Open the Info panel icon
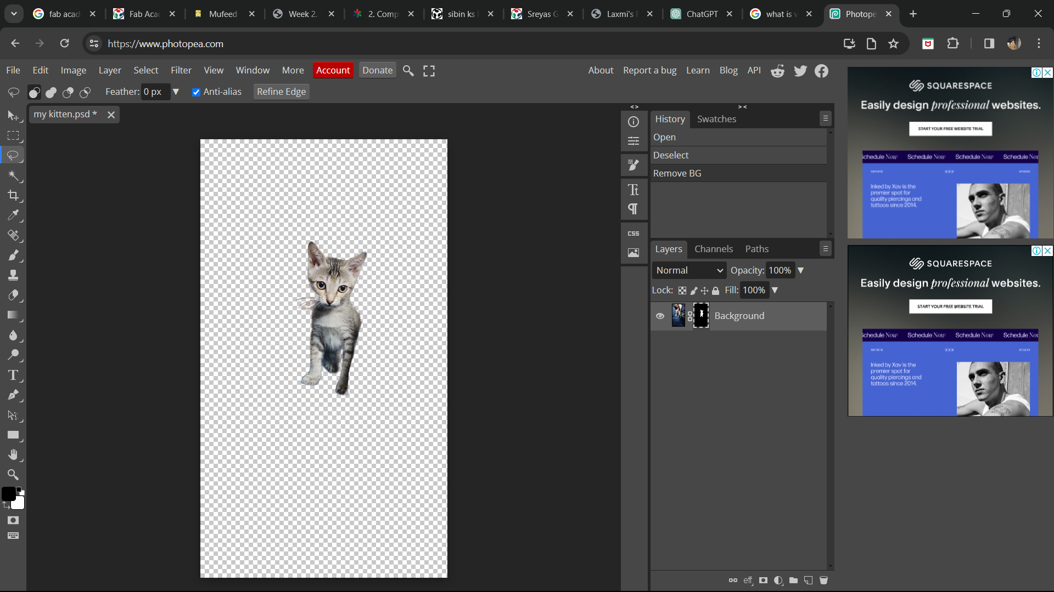Screen dimensions: 1054x592 coord(633,122)
